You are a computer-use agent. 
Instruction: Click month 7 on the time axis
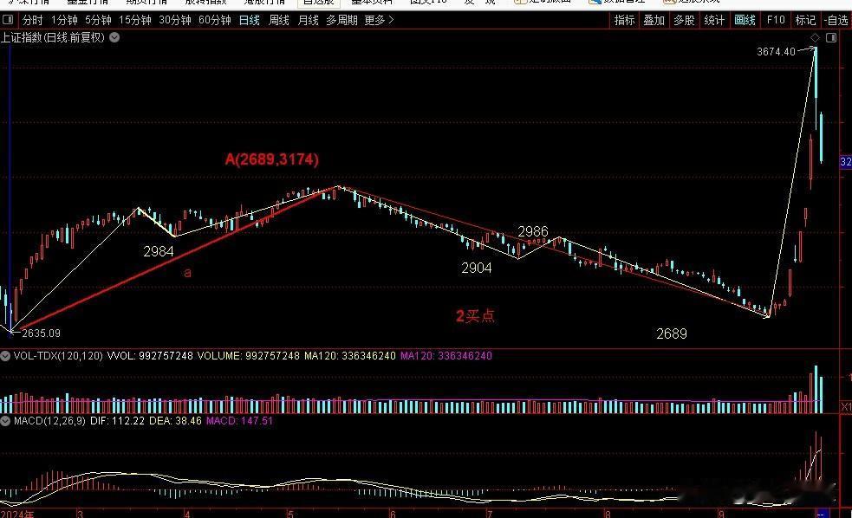490,515
